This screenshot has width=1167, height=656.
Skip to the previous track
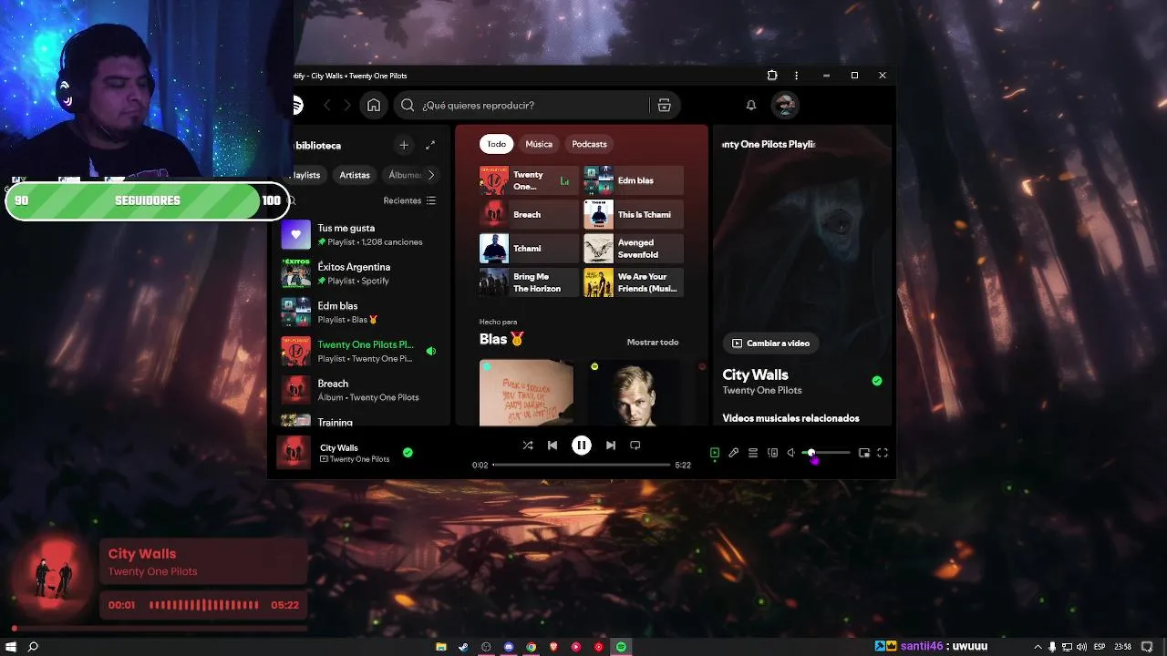pos(553,446)
